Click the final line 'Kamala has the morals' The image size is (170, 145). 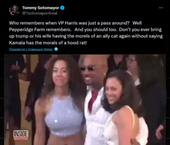(48, 43)
